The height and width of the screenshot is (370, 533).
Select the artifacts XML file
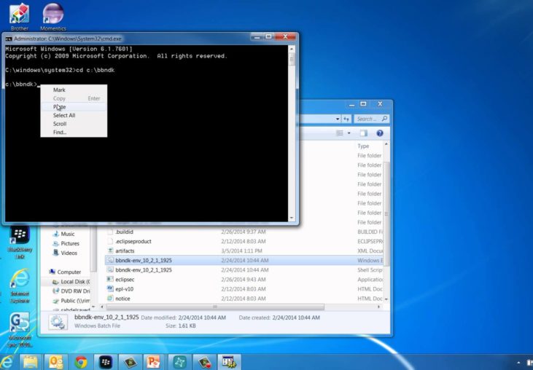pos(124,251)
